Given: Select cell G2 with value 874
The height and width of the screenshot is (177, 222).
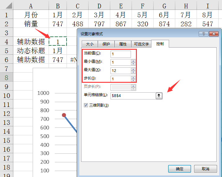Looking at the screenshot, I should (x=164, y=23).
